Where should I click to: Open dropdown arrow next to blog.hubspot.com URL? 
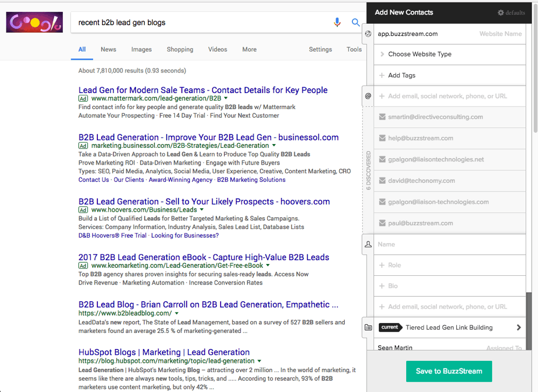point(259,361)
